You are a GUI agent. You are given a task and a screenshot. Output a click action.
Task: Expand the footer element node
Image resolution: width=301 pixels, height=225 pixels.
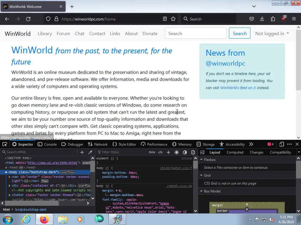[x=9, y=195]
